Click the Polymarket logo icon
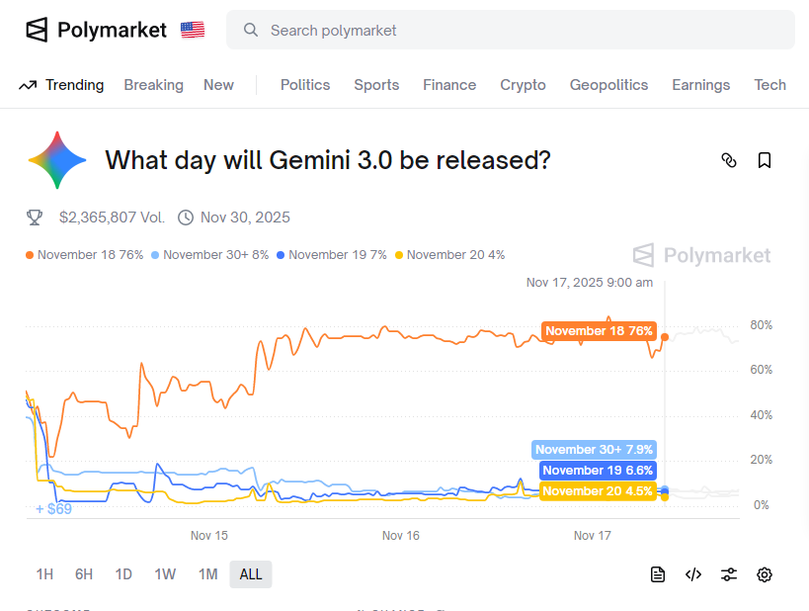Screen dimensions: 809x611 37,31
